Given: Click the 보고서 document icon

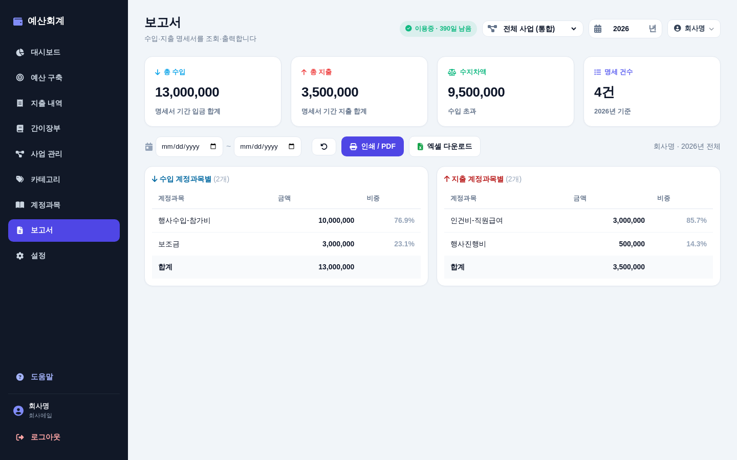Looking at the screenshot, I should [20, 231].
